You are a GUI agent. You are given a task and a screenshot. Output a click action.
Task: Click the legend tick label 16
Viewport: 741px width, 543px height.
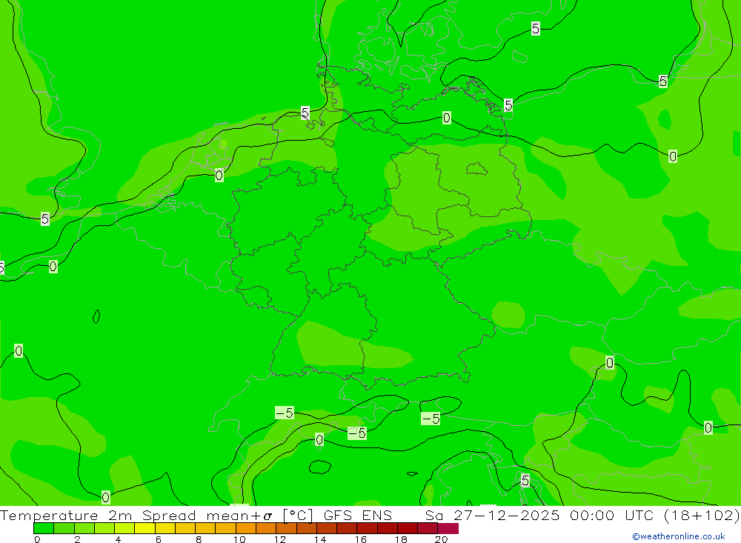(361, 539)
